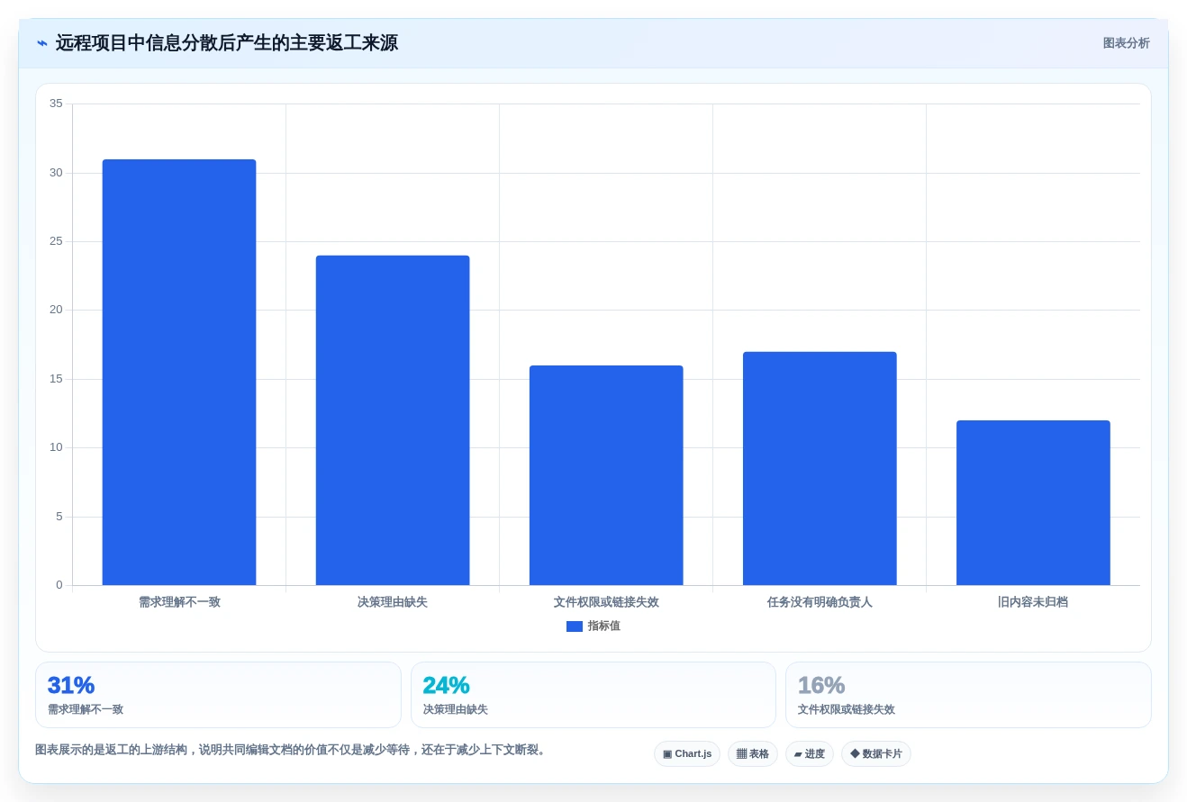
Task: Select the 旧内容未归档 bar
Action: click(1033, 503)
